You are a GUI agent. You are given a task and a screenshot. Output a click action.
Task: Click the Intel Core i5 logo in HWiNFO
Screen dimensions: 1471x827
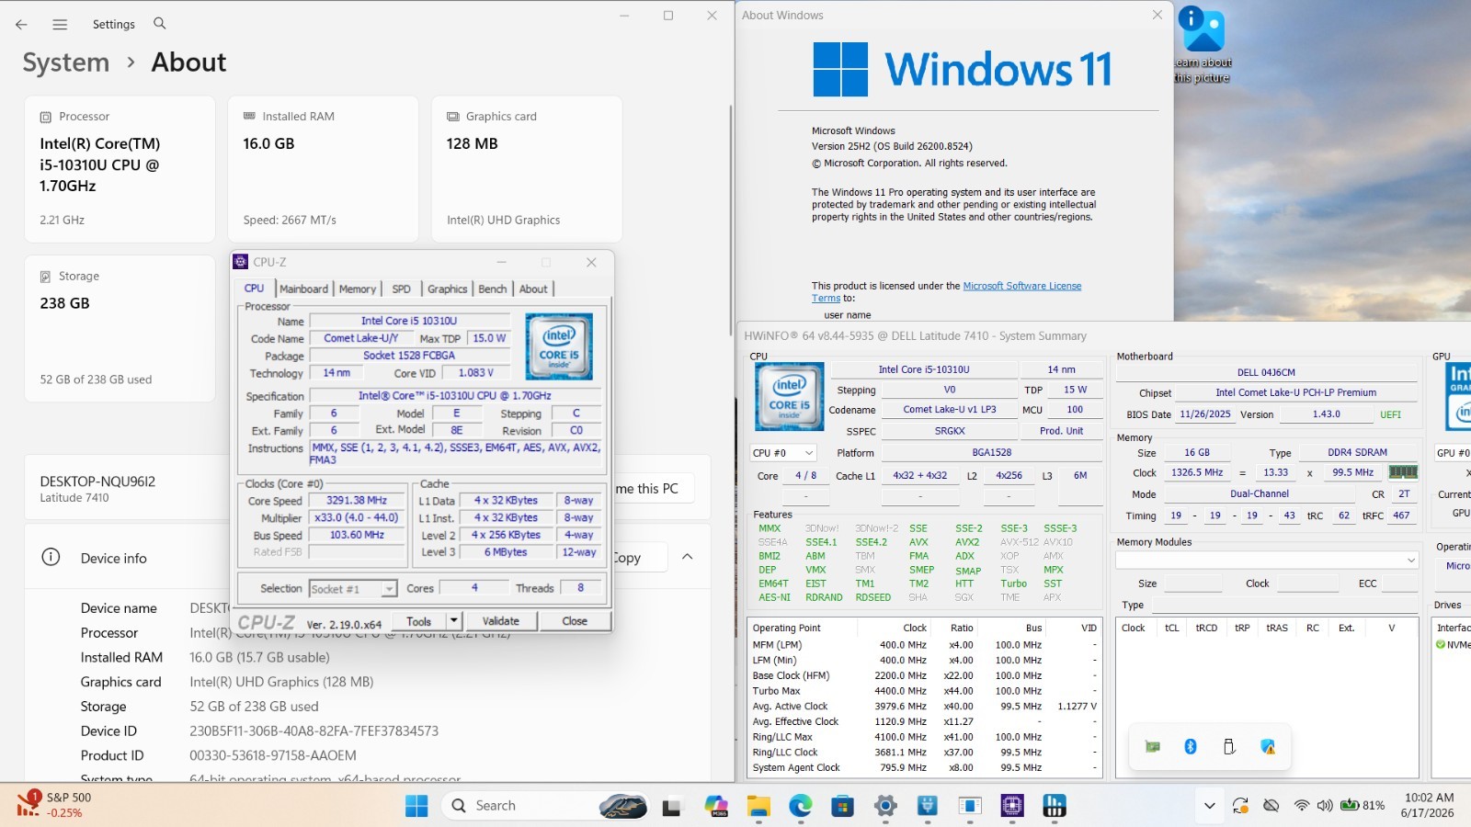790,396
